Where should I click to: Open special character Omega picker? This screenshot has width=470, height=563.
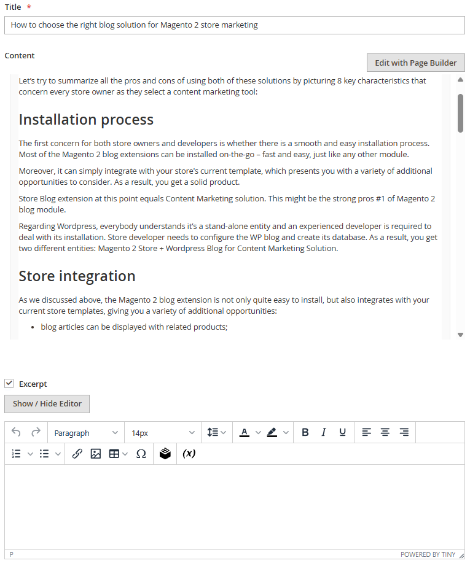141,454
